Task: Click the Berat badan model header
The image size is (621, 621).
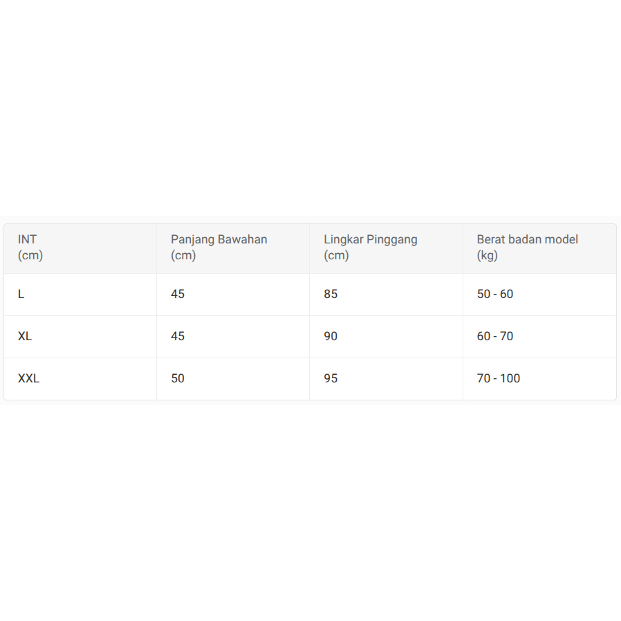Action: pos(527,239)
